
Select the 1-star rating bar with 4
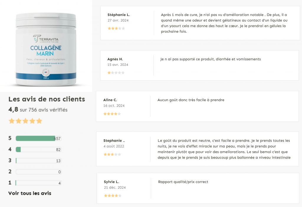39,183
